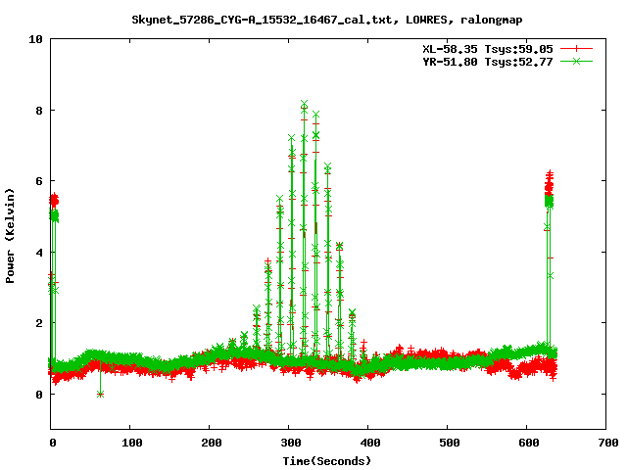Screen dimensions: 627x470
Task: Click the x-axis tick label 300
Action: tap(291, 443)
